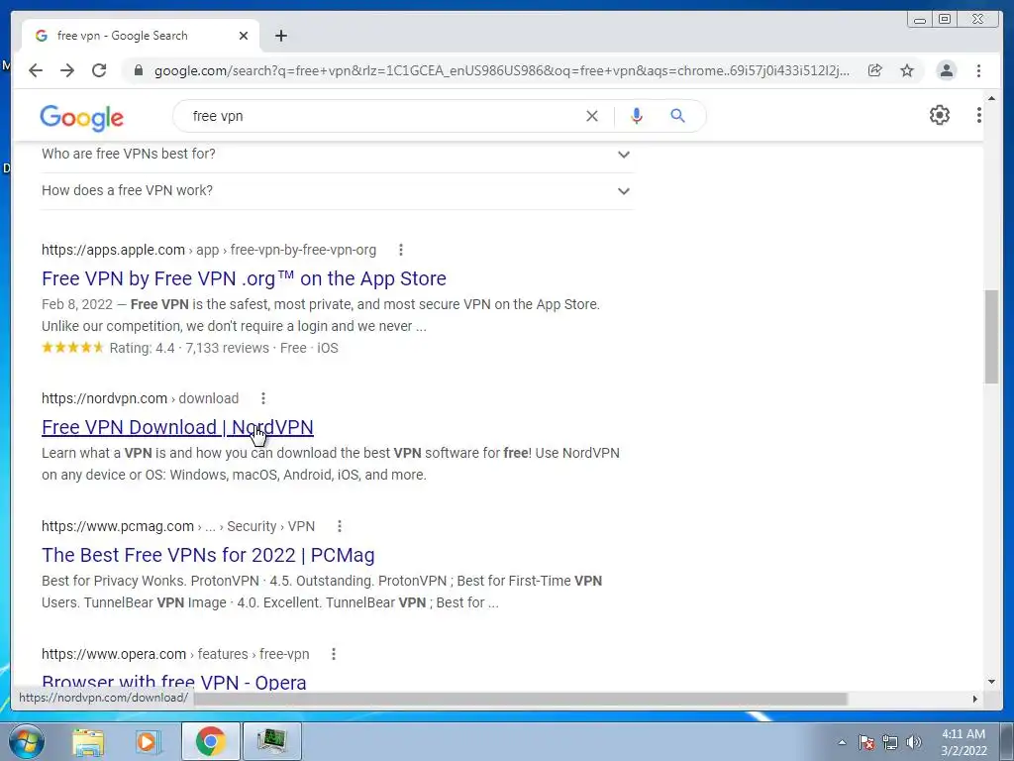
Task: Expand 'Who are free VPNs best for?'
Action: pyautogui.click(x=337, y=154)
